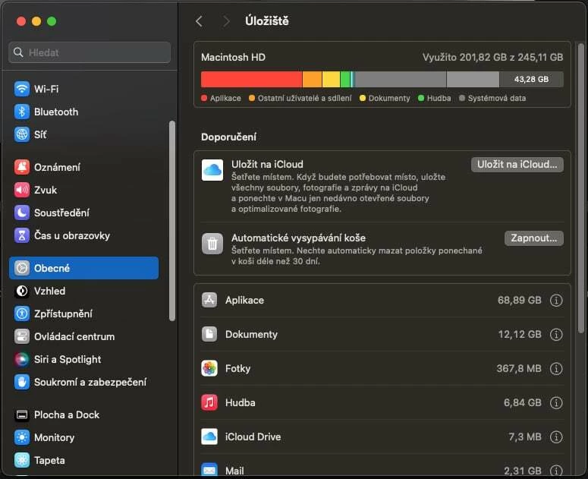Show info for Aplikace storage
Screen dimensions: 588x479
coord(556,300)
